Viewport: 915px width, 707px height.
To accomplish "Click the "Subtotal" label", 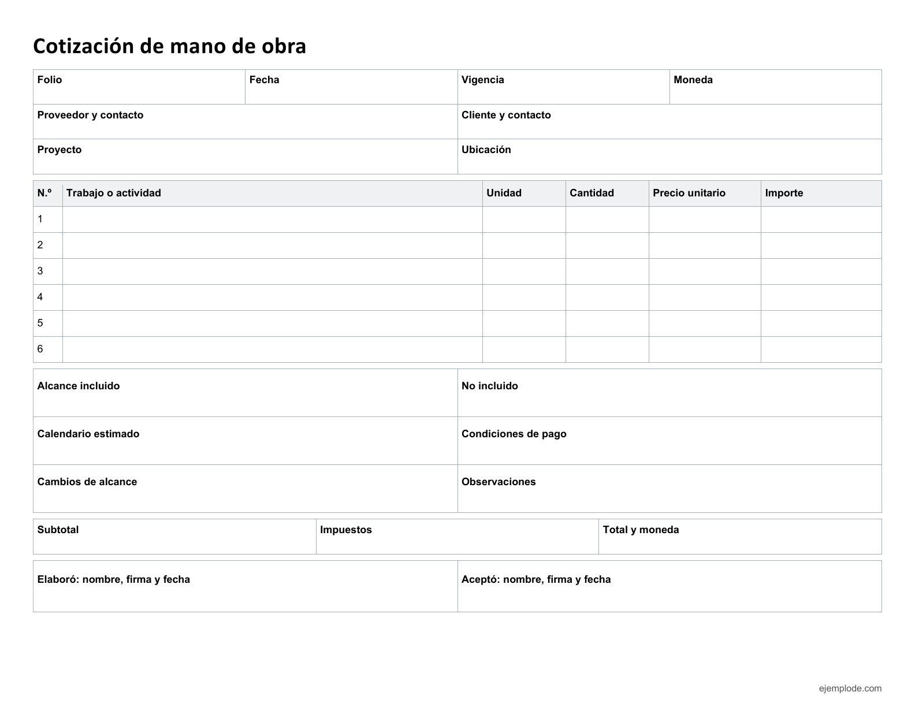I will click(x=58, y=530).
